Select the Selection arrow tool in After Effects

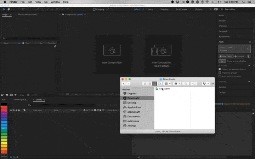tap(4, 9)
